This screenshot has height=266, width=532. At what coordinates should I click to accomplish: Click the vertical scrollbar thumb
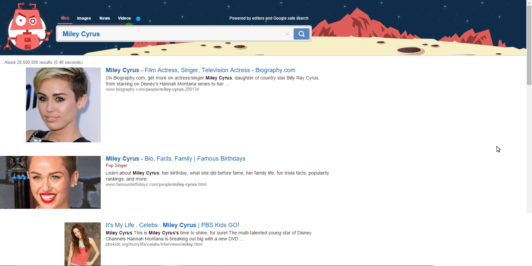point(529,45)
